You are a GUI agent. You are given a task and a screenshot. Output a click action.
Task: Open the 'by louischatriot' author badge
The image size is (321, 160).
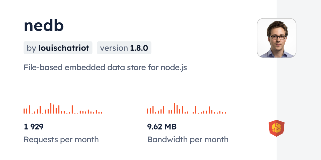coord(58,48)
